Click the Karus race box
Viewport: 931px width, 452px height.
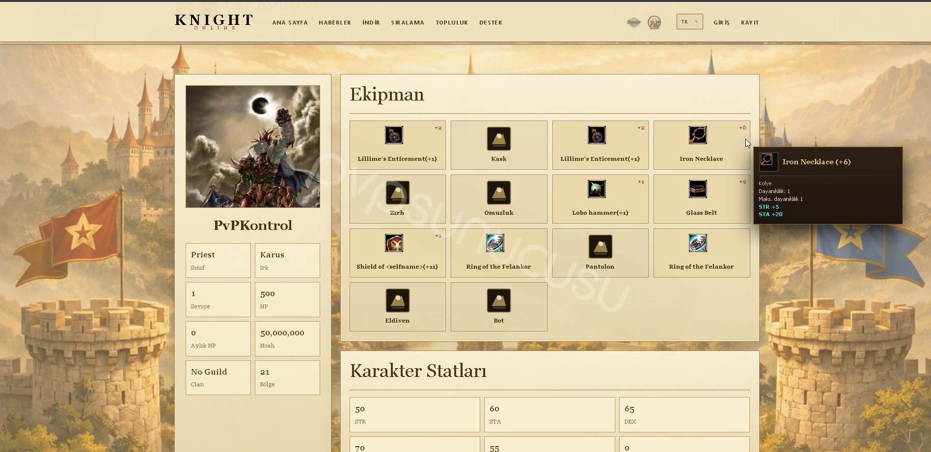pos(287,260)
